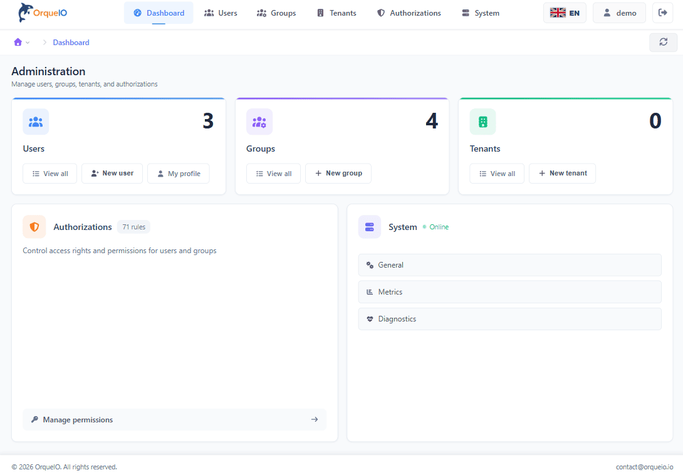Open the Metrics system row
The image size is (683, 475).
coord(509,292)
